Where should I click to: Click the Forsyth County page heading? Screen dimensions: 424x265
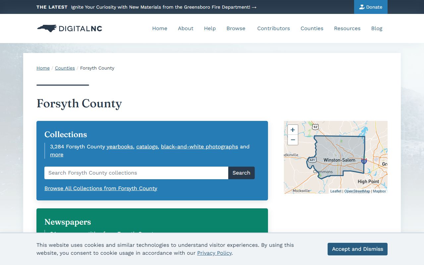[x=79, y=103]
